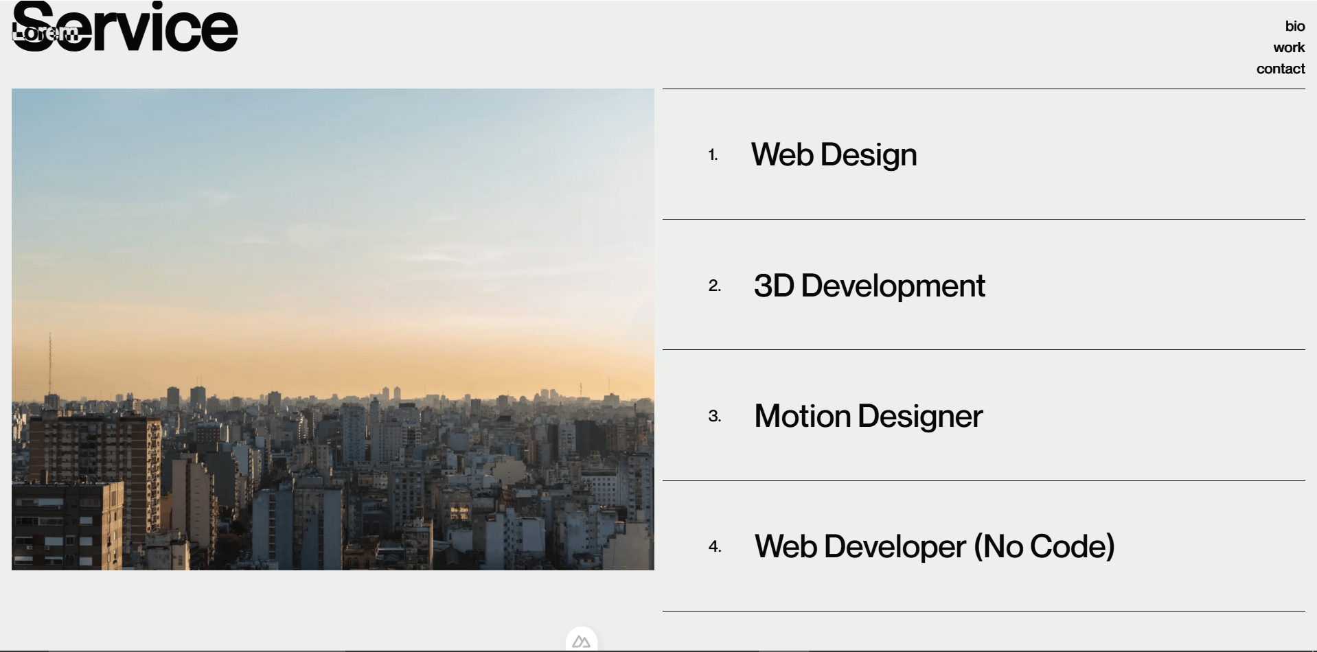Select the Web Design service title
The width and height of the screenshot is (1317, 652).
coord(834,154)
